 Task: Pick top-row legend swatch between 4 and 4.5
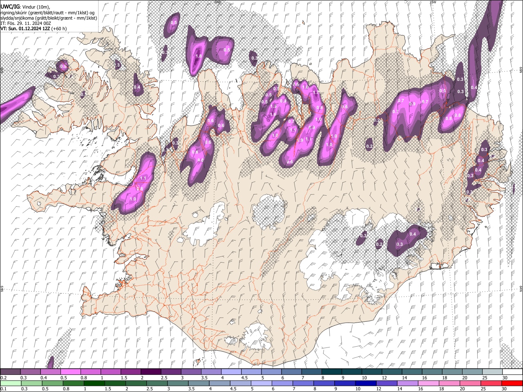[231, 372]
